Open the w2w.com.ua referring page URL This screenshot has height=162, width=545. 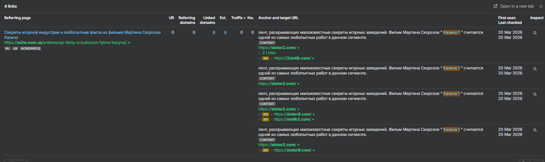pyautogui.click(x=65, y=43)
